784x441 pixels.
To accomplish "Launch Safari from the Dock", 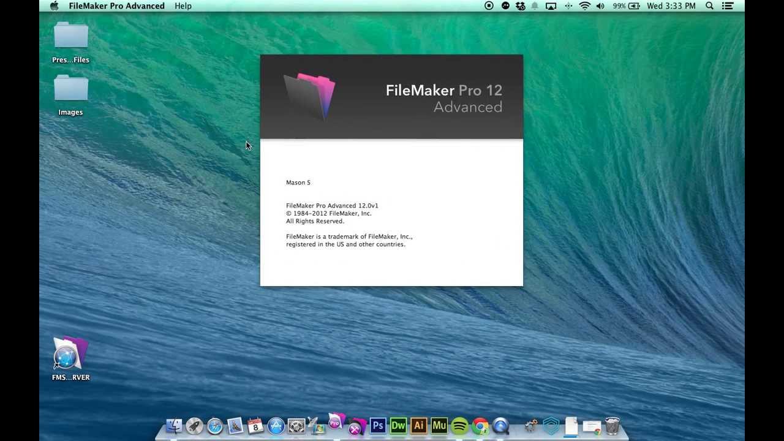I will pyautogui.click(x=215, y=425).
